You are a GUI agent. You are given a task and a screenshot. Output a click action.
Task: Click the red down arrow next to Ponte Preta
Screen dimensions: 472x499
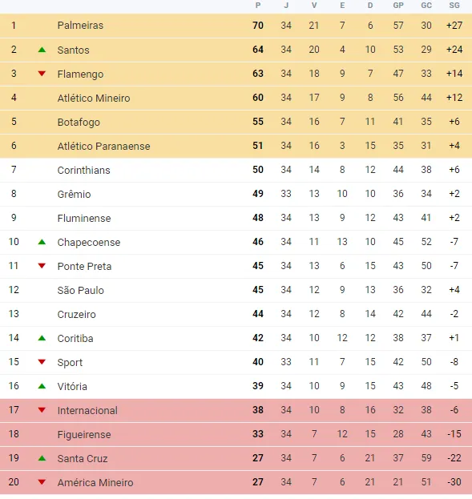point(42,266)
